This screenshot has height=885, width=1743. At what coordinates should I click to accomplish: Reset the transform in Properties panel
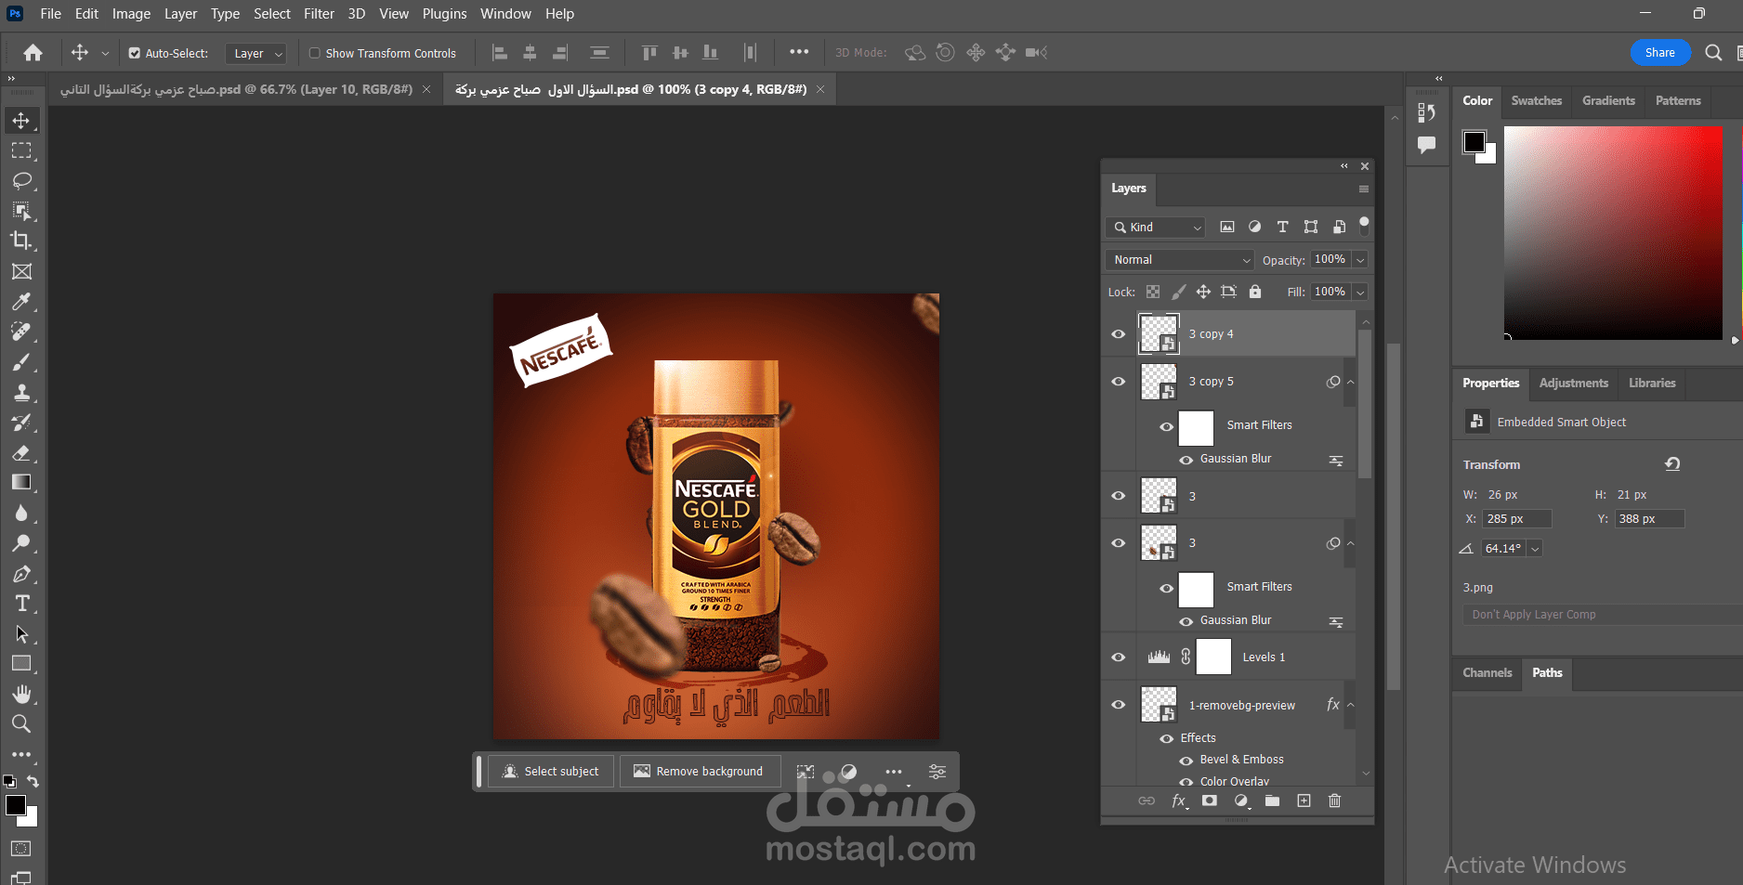point(1672,464)
